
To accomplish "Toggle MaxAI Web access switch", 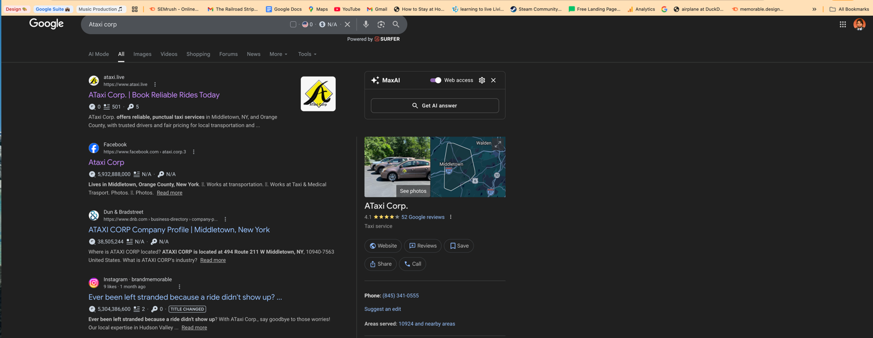I will tap(435, 80).
